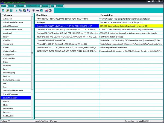Click the 'Silent uninstallation is denied' description
This screenshot has height=123, width=164.
(x=131, y=37)
